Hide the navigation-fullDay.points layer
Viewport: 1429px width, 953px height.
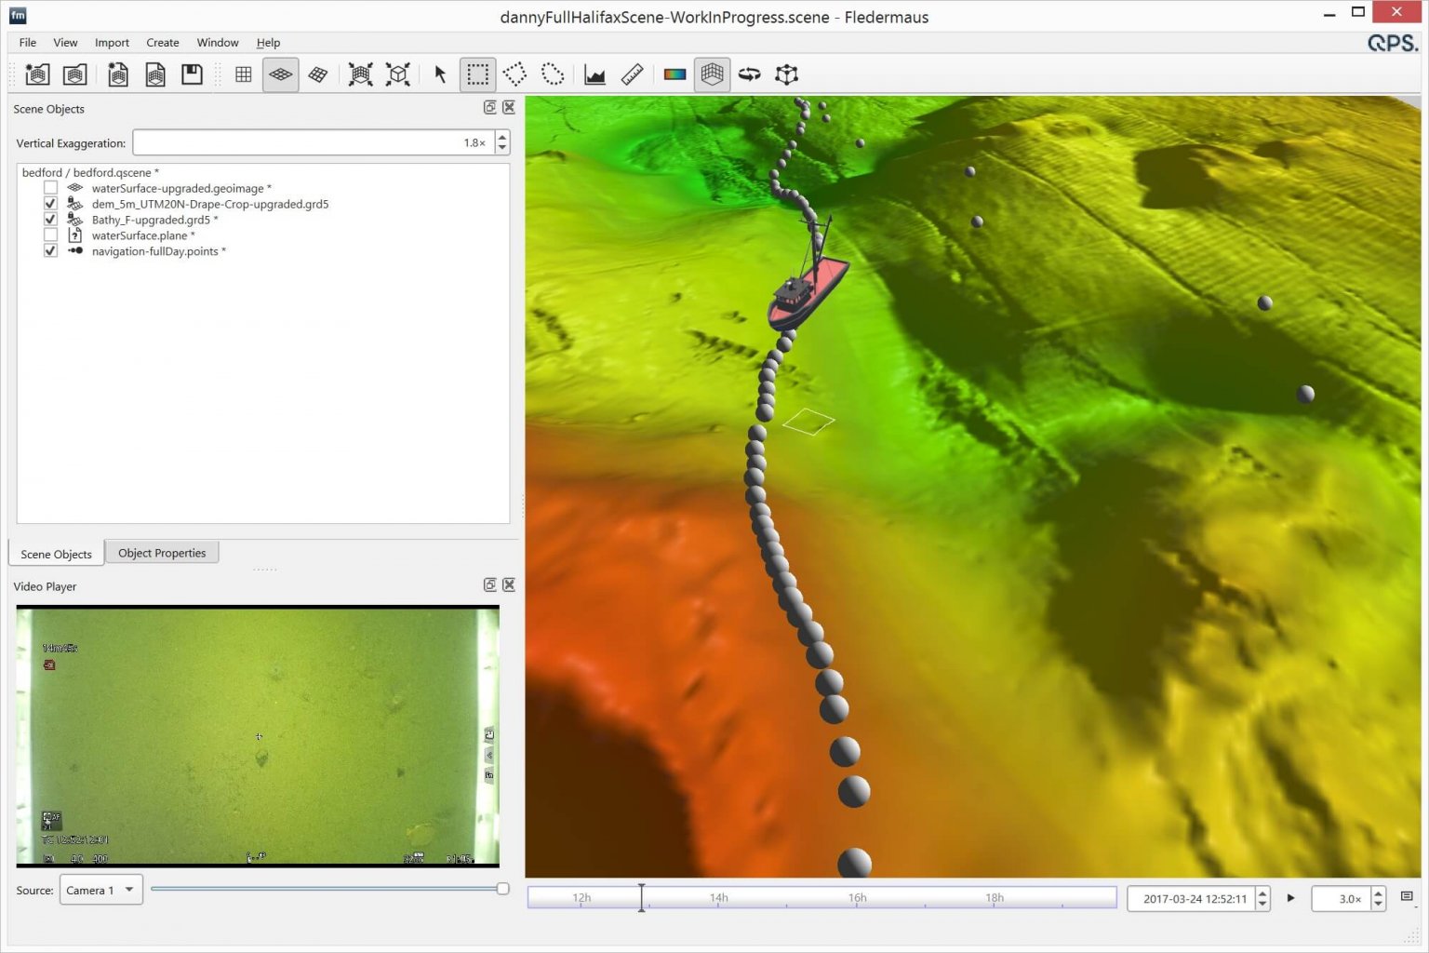51,251
